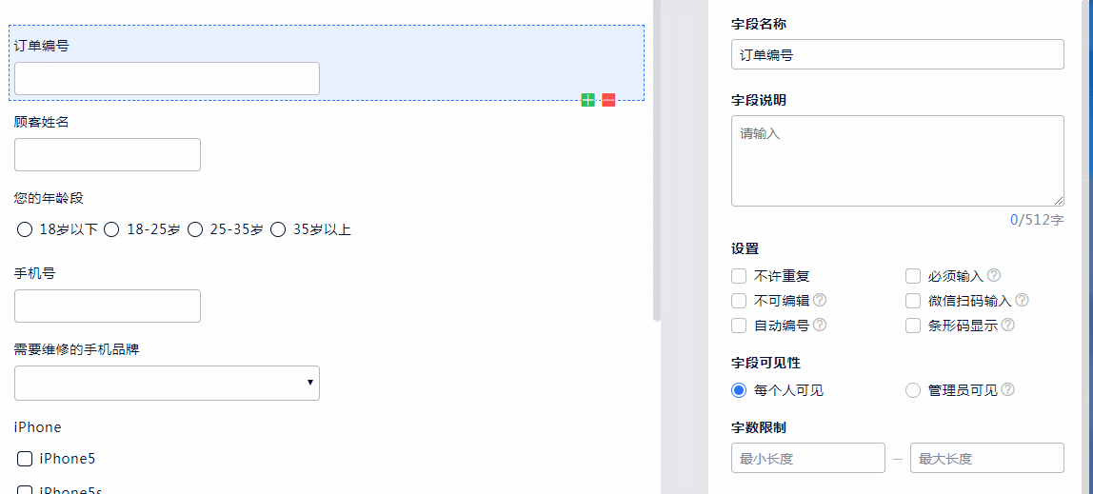Toggle the 自动编号 checkbox
Screen dimensions: 1093x494
[x=739, y=326]
